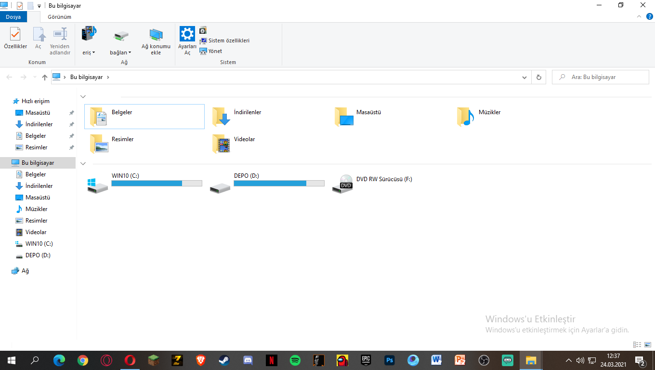Viewport: 655px width, 370px height.
Task: Open WIN10 (C:) in the navigation pane
Action: [x=39, y=244]
